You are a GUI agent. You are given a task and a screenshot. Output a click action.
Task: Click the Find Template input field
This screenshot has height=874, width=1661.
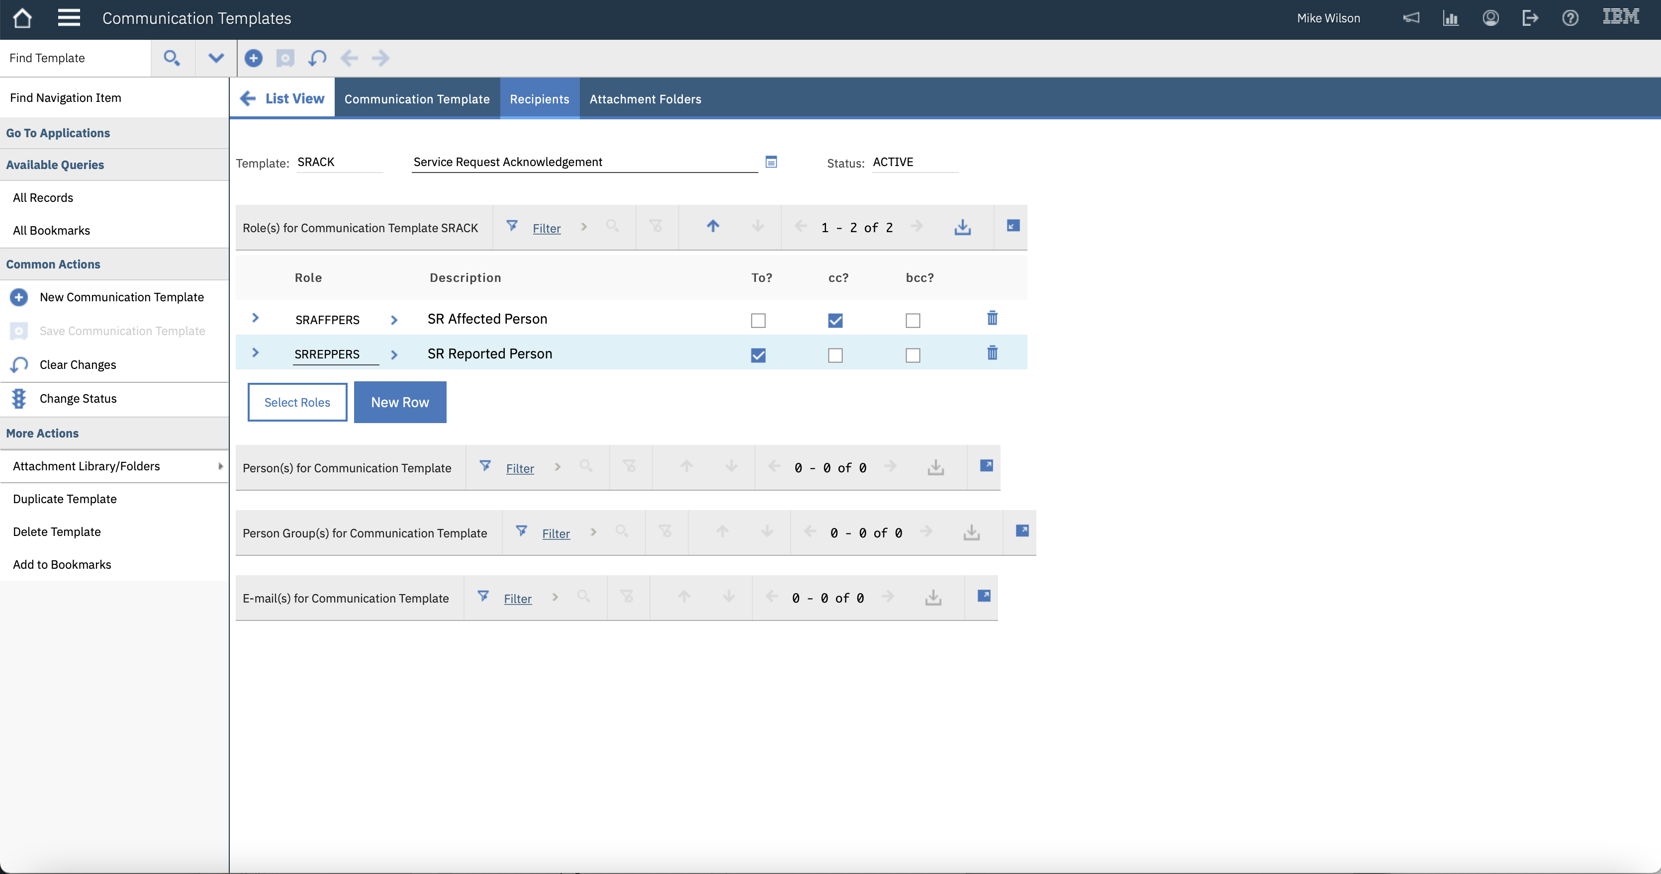pyautogui.click(x=76, y=58)
